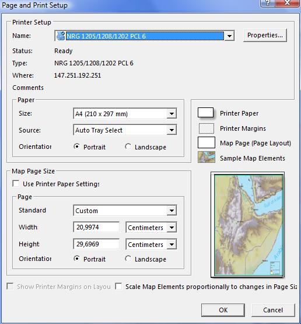Image resolution: width=301 pixels, height=324 pixels.
Task: Click the Printer Paper legend icon
Action: [x=205, y=113]
